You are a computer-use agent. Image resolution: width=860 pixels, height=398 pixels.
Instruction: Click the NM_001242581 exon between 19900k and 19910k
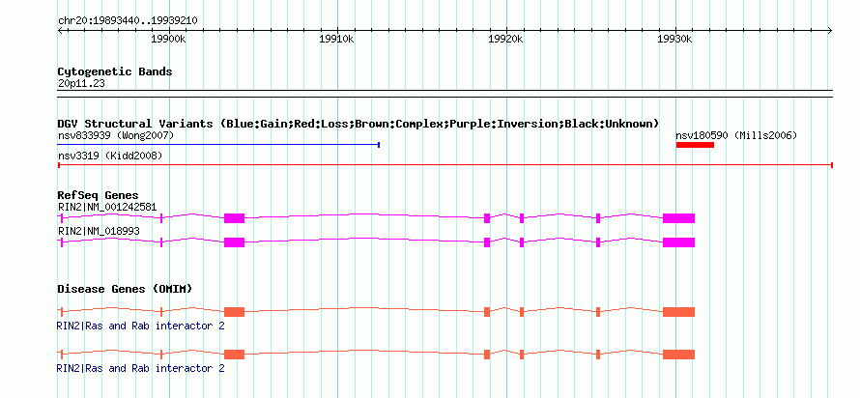[x=234, y=218]
